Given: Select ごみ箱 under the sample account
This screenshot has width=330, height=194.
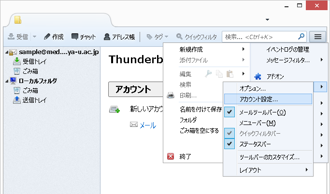Looking at the screenshot, I should pos(30,71).
